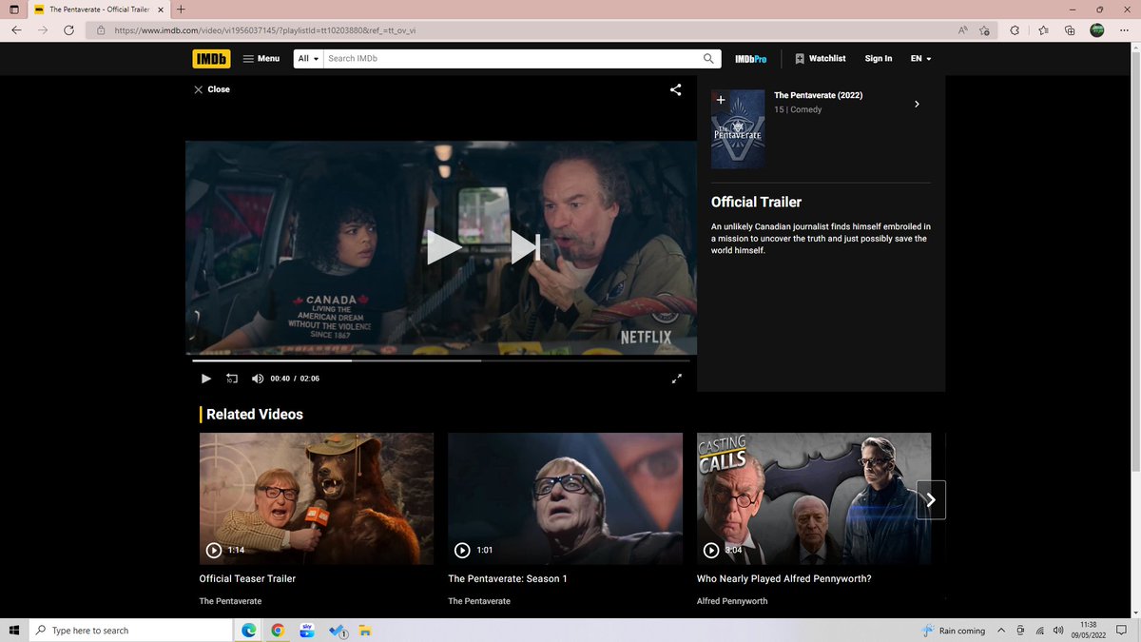Open Windows Start menu
Screen dimensions: 1141x642
[14, 631]
